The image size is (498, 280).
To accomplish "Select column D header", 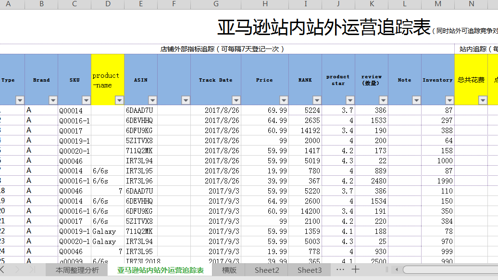I will pyautogui.click(x=108, y=4).
